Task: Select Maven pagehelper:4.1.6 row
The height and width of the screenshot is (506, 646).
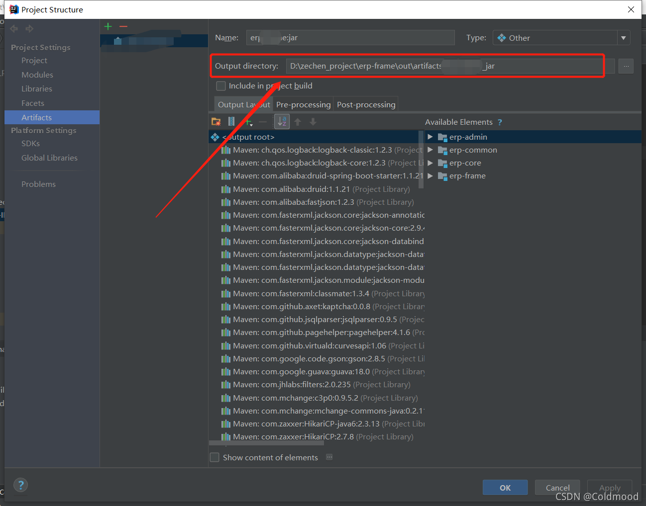Action: pos(317,333)
